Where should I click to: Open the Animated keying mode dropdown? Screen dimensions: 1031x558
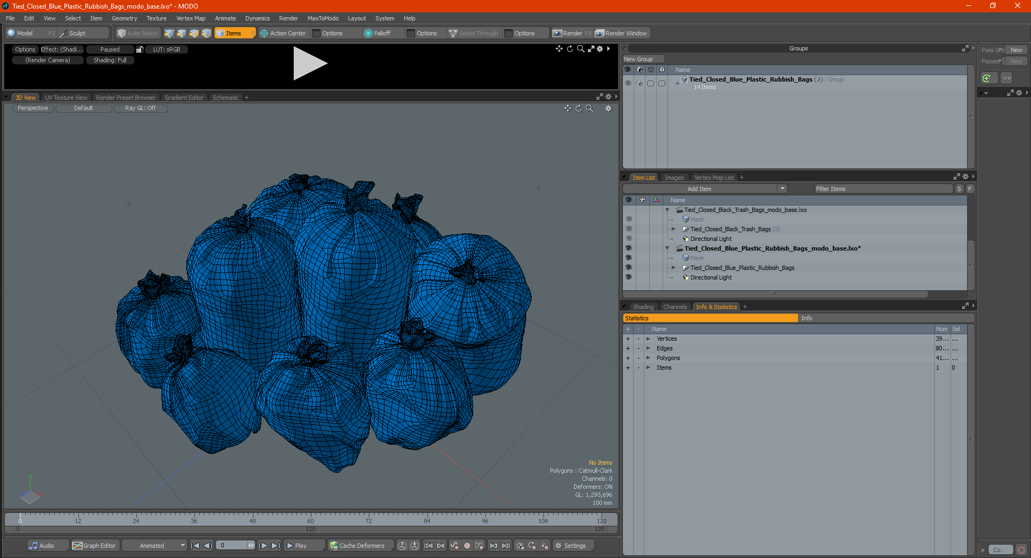coord(155,546)
